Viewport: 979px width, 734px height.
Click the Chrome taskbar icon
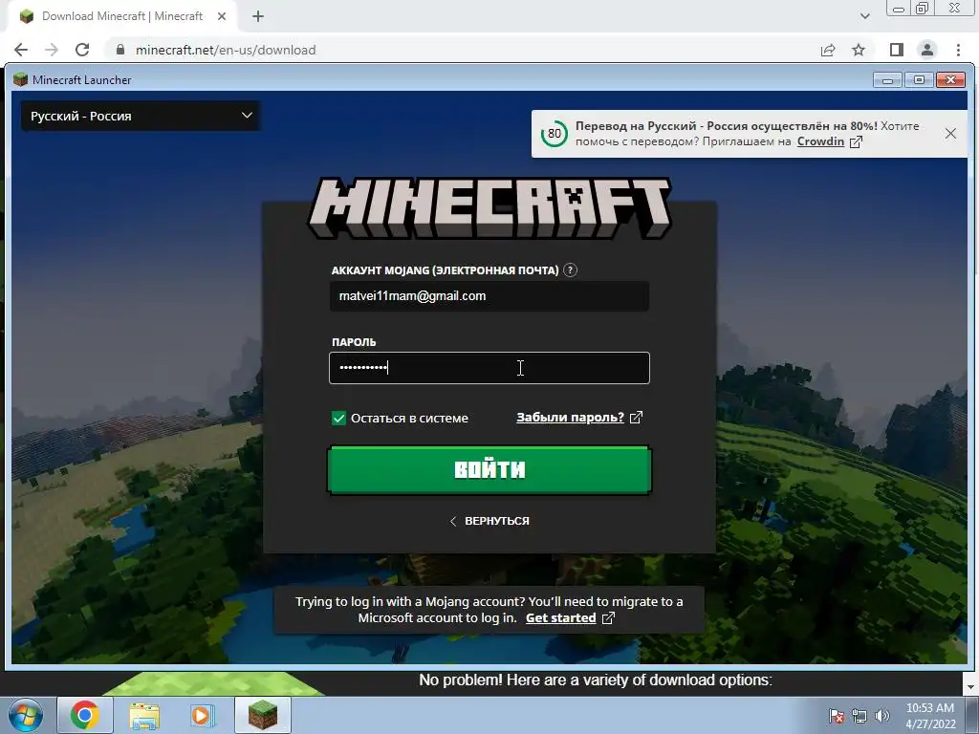[85, 715]
